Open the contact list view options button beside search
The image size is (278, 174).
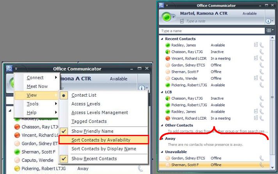coord(270,30)
